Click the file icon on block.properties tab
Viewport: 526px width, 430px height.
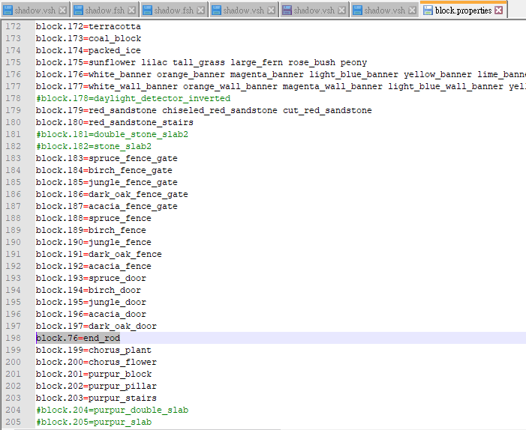click(428, 10)
